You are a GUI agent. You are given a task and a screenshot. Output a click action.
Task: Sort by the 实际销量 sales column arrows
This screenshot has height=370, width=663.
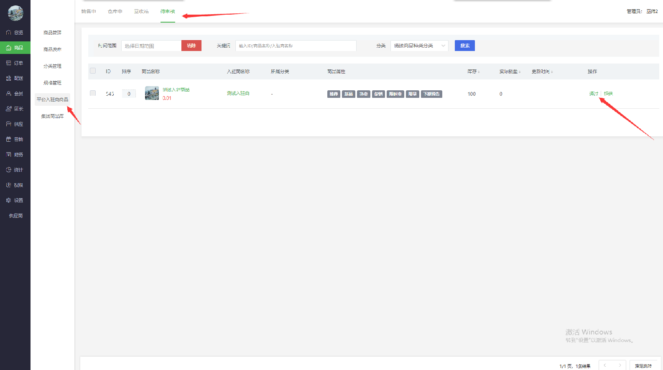[x=520, y=72]
